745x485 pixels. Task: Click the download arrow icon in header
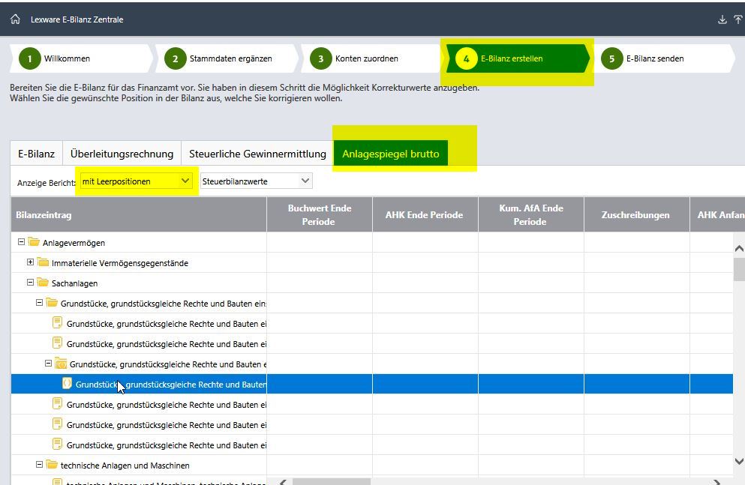click(x=722, y=19)
